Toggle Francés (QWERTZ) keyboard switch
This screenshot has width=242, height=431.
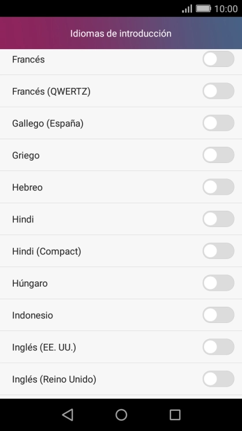tap(218, 91)
